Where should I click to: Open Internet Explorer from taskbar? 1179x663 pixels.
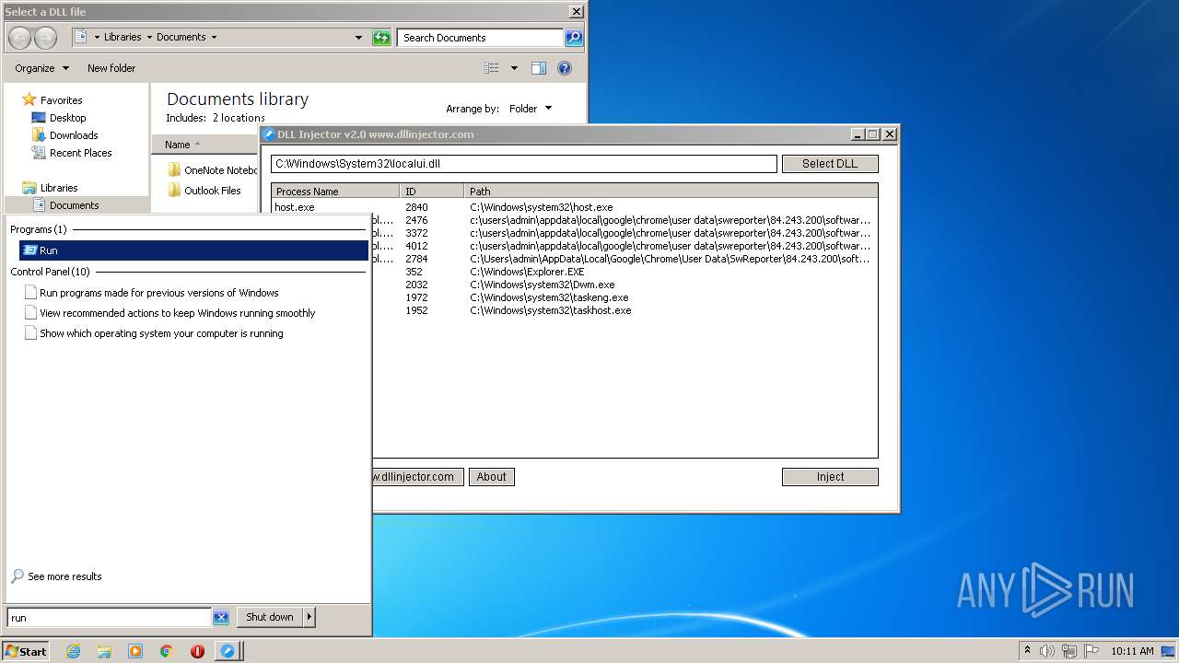click(x=73, y=651)
